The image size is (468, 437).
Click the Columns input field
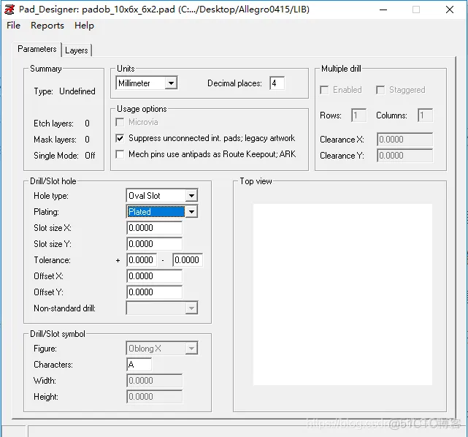pyautogui.click(x=426, y=115)
